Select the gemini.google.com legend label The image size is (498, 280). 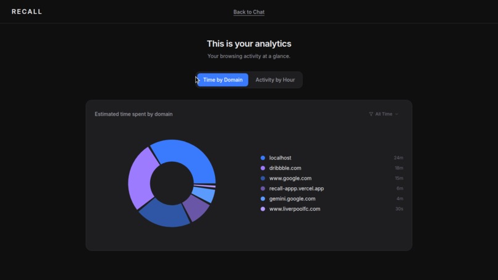[x=292, y=198]
